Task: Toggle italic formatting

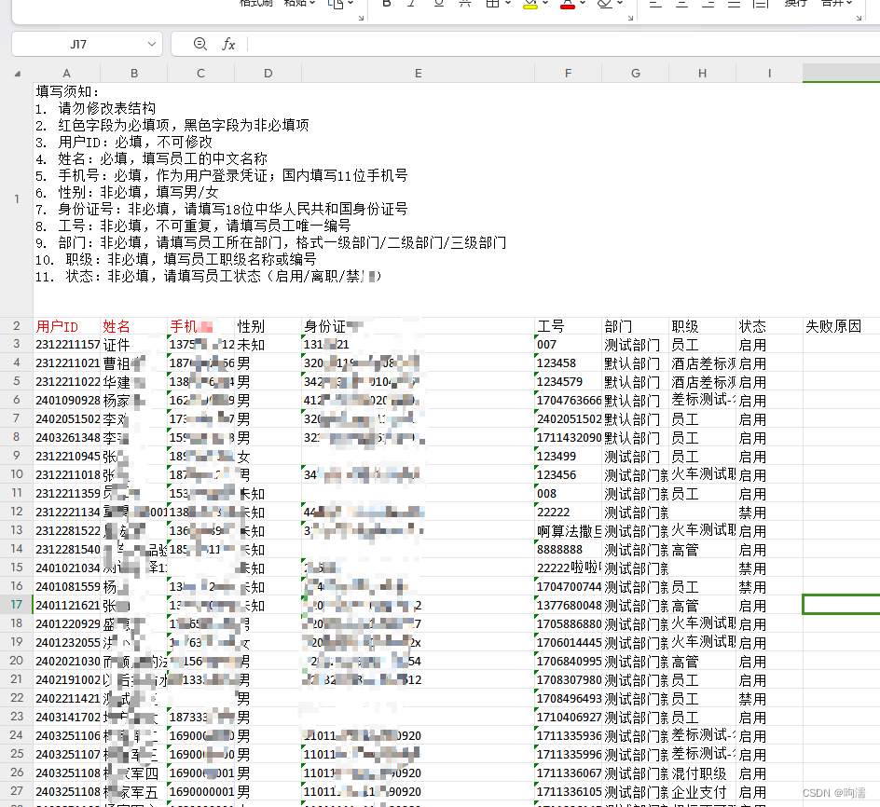Action: tap(411, 5)
